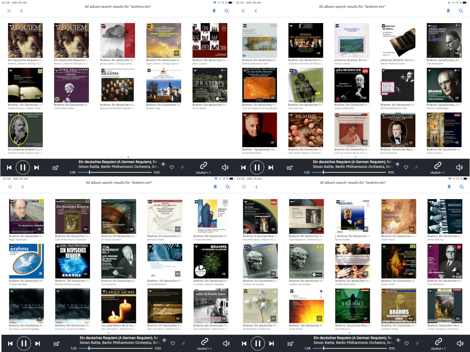Image resolution: width=470 pixels, height=352 pixels.
Task: Pause playback in player showing 1:32
Action: pos(257,168)
